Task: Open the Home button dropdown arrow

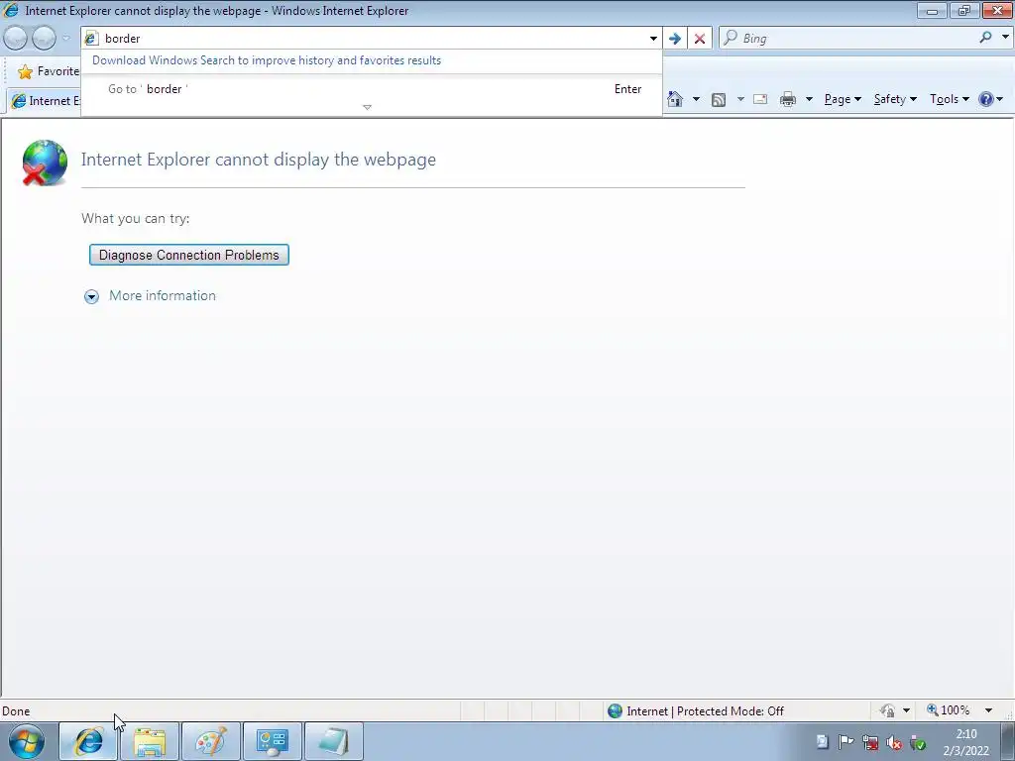Action: pyautogui.click(x=696, y=99)
